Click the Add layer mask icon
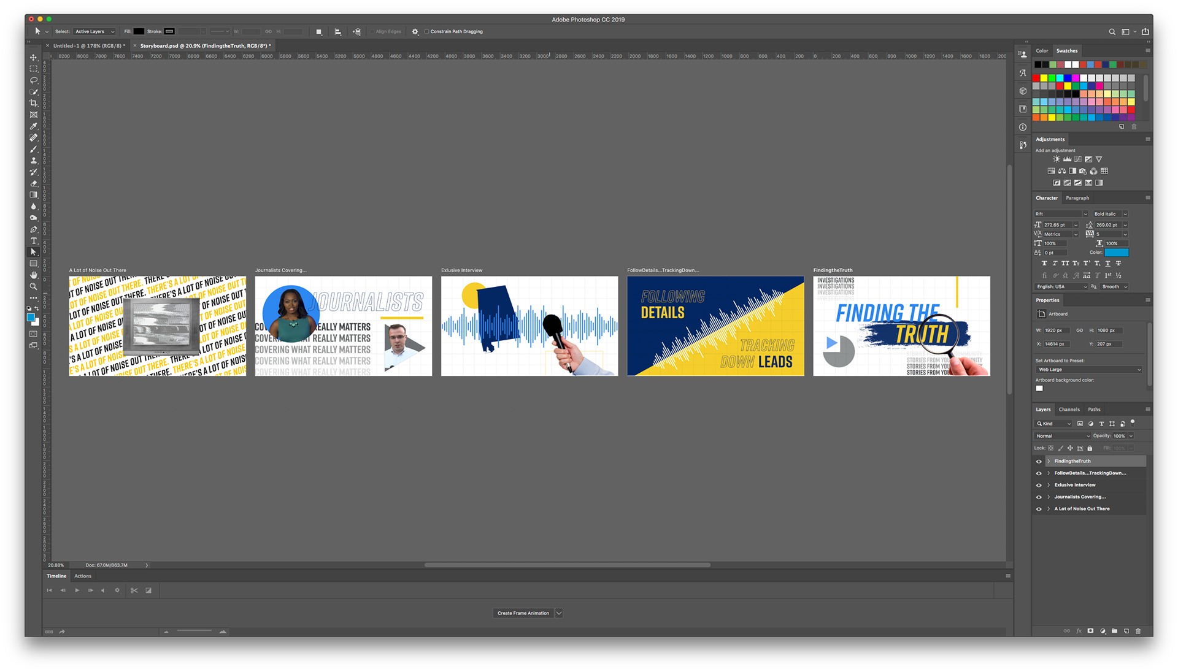The width and height of the screenshot is (1178, 672). click(x=1090, y=631)
